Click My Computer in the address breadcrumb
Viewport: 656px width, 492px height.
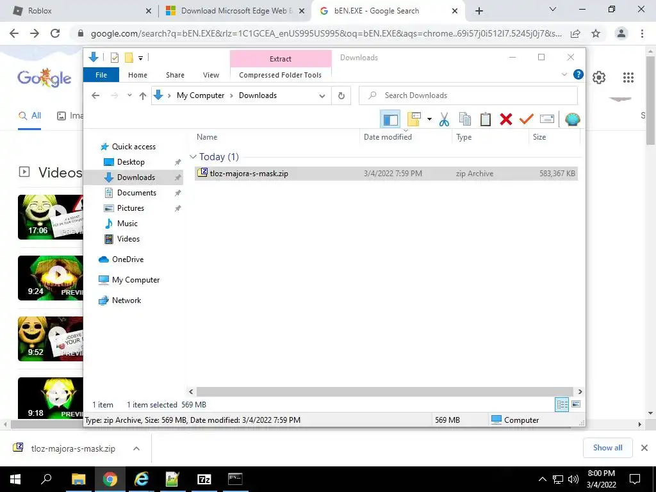[201, 95]
